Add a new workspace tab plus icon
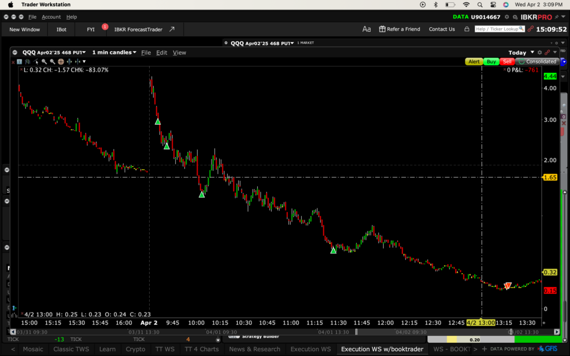 [484, 349]
